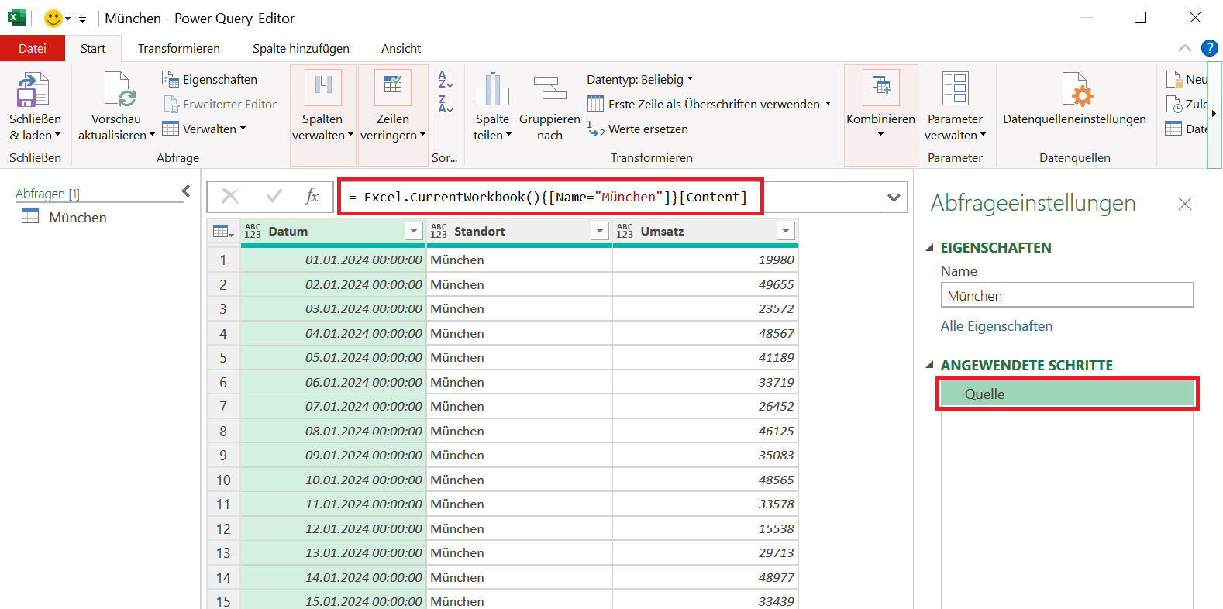Open Eigenschaften in the Abfrage group

click(x=209, y=79)
